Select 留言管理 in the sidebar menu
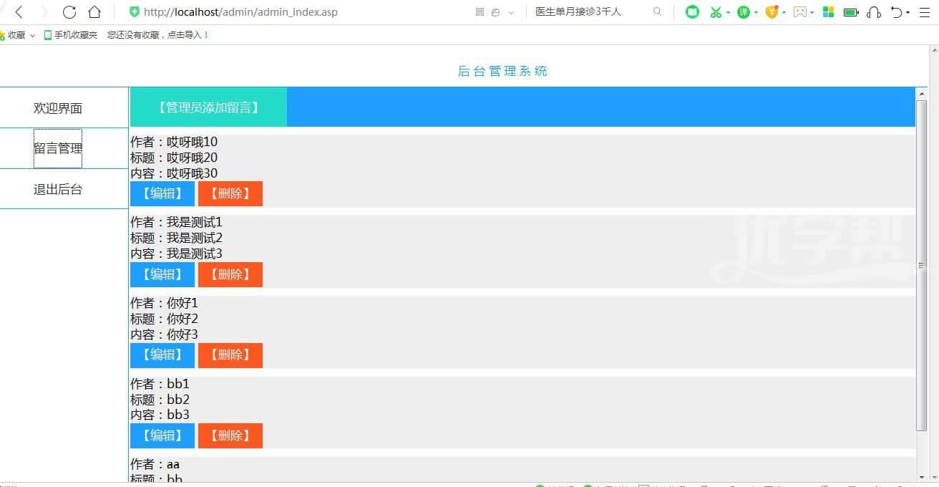Image resolution: width=939 pixels, height=487 pixels. (x=58, y=149)
